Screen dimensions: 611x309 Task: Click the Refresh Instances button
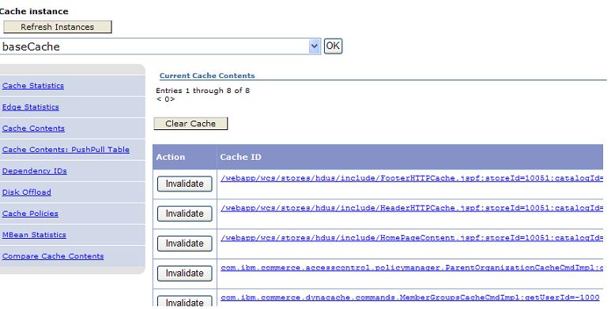pos(58,27)
